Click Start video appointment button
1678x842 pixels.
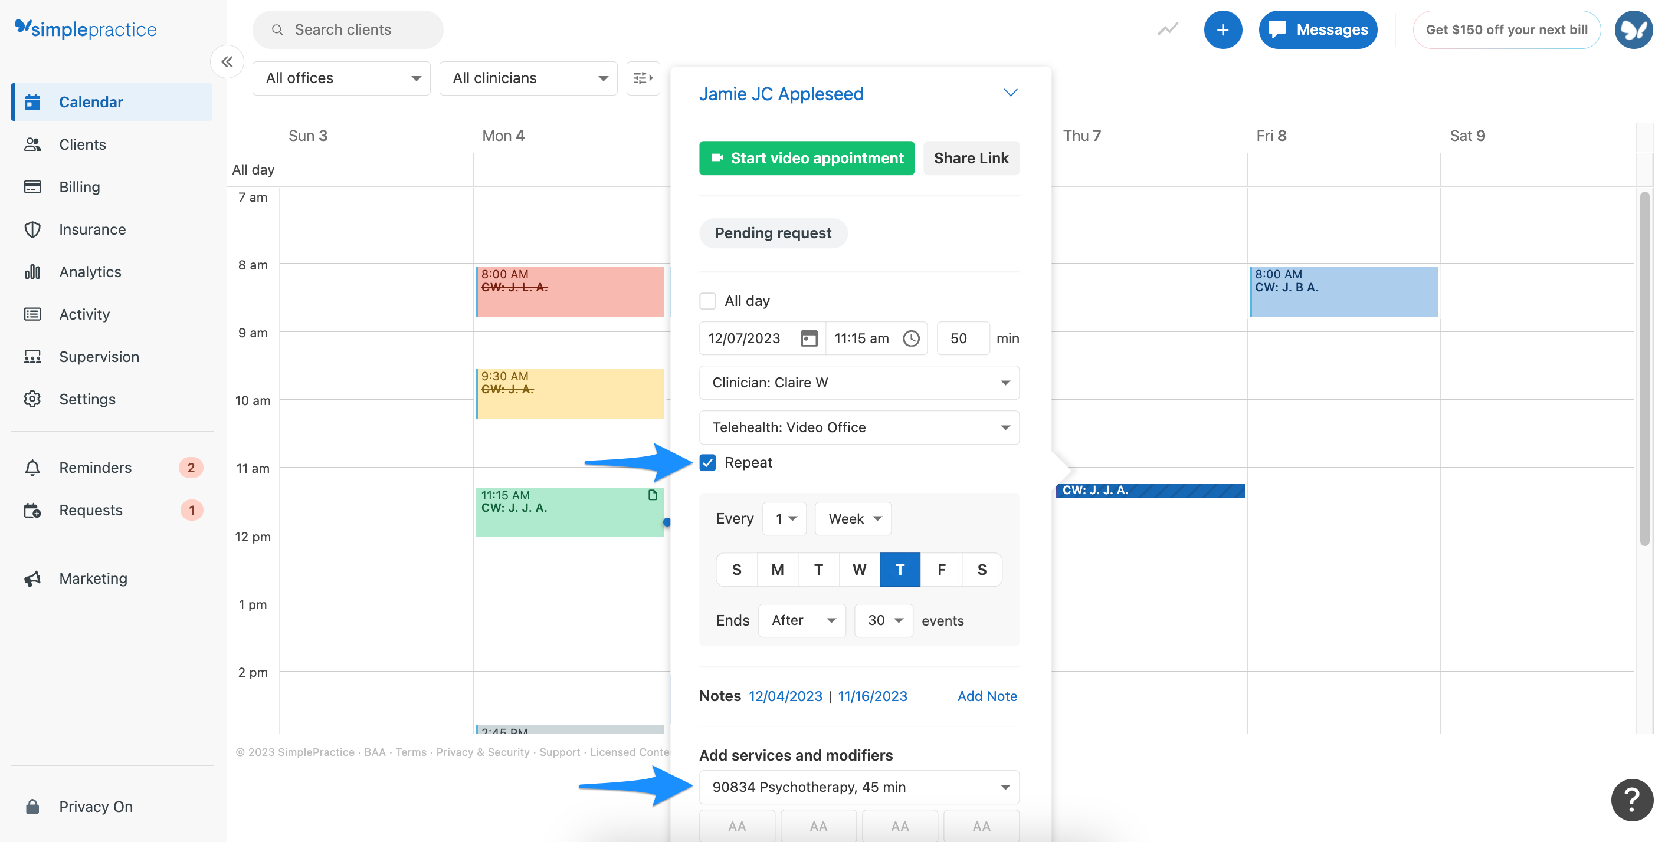pyautogui.click(x=807, y=158)
